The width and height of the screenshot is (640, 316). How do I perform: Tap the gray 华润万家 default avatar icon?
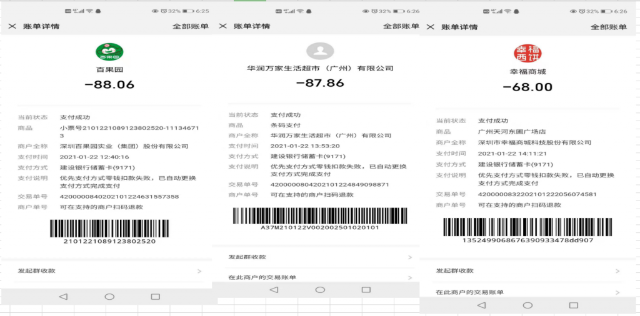point(320,51)
